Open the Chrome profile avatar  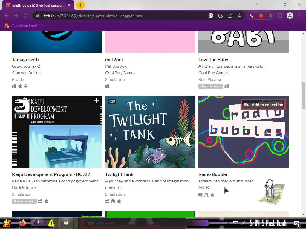click(x=290, y=16)
